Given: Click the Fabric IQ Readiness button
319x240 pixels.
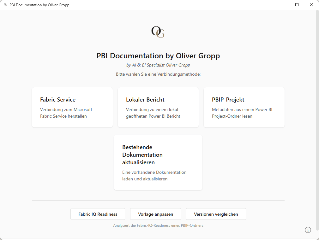Looking at the screenshot, I should (x=98, y=214).
